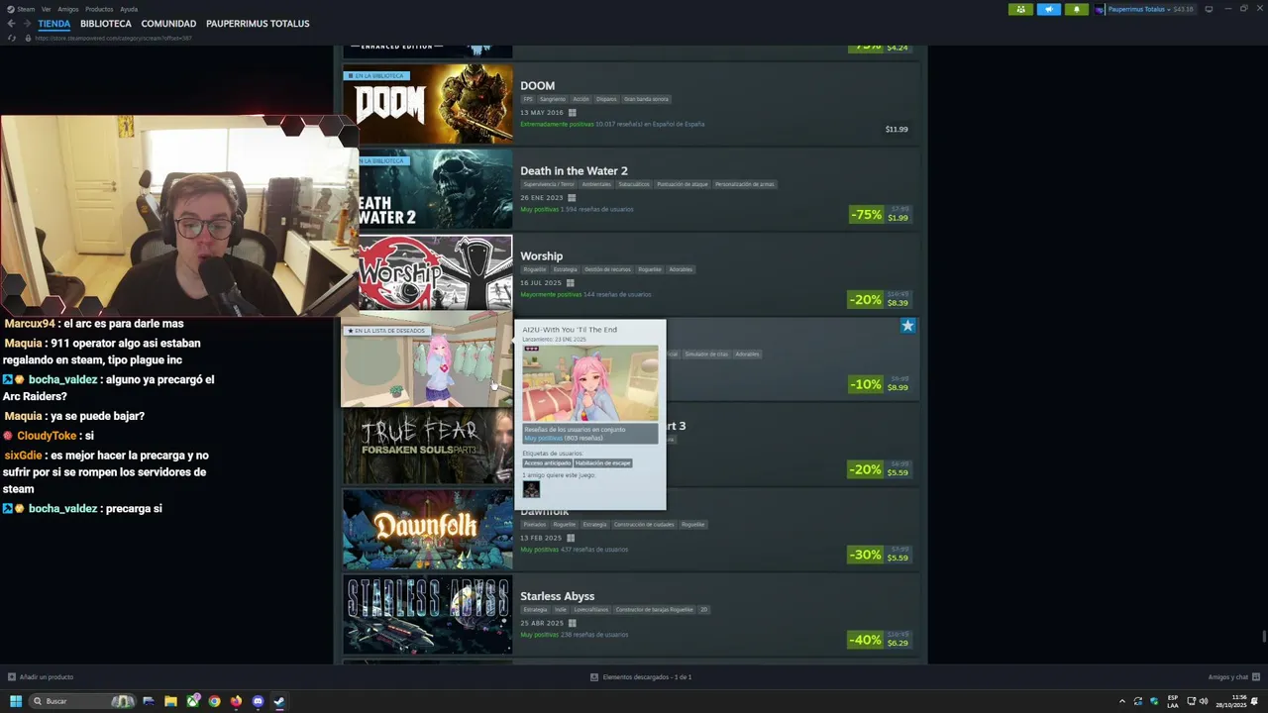Open the Worship game title
The image size is (1268, 713).
[542, 256]
